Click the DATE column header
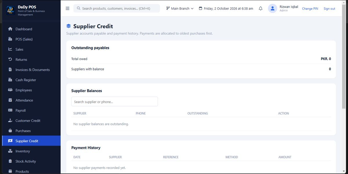This screenshot has height=174, width=348. (x=77, y=157)
